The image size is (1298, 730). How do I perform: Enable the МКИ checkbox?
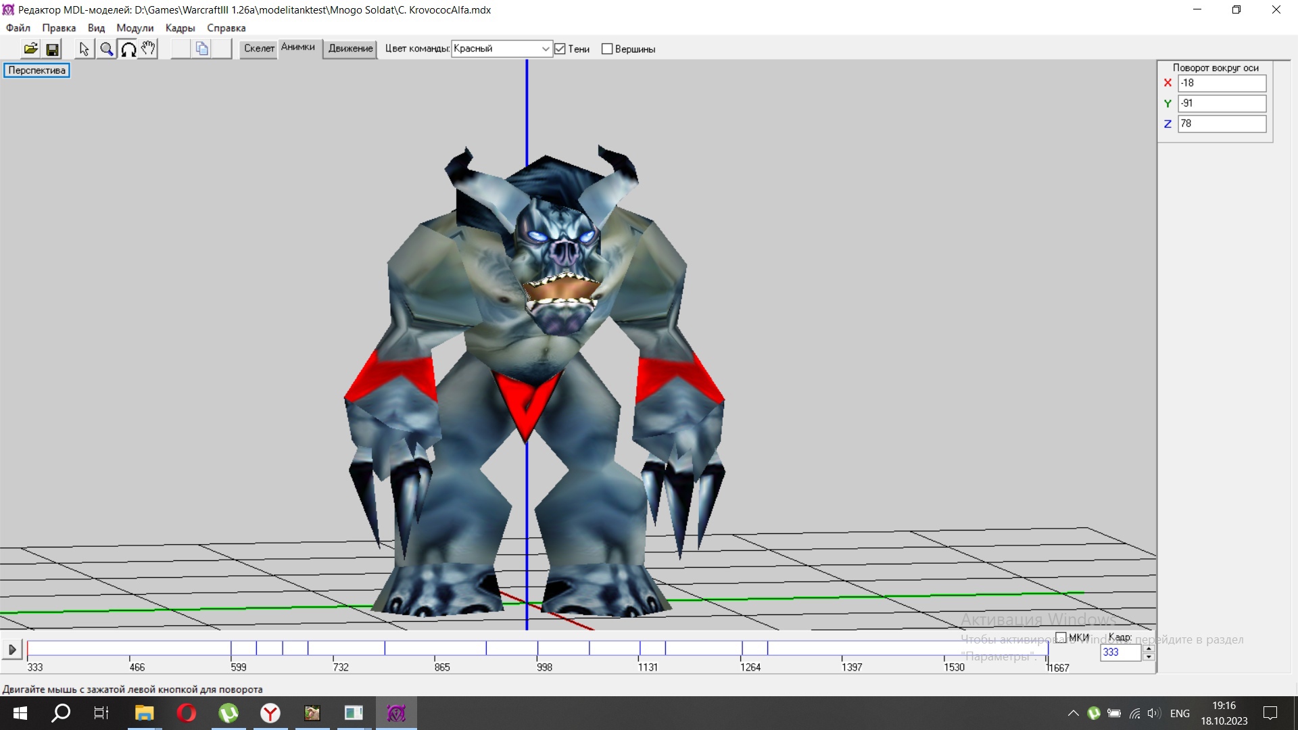coord(1061,637)
